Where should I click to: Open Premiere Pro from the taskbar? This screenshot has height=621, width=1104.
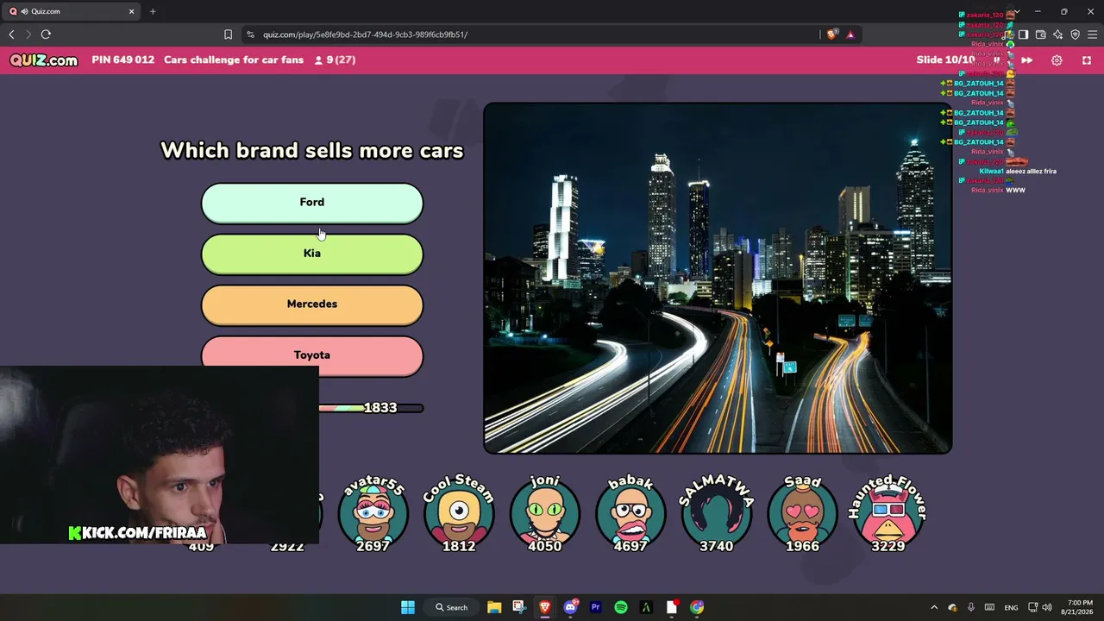(595, 607)
